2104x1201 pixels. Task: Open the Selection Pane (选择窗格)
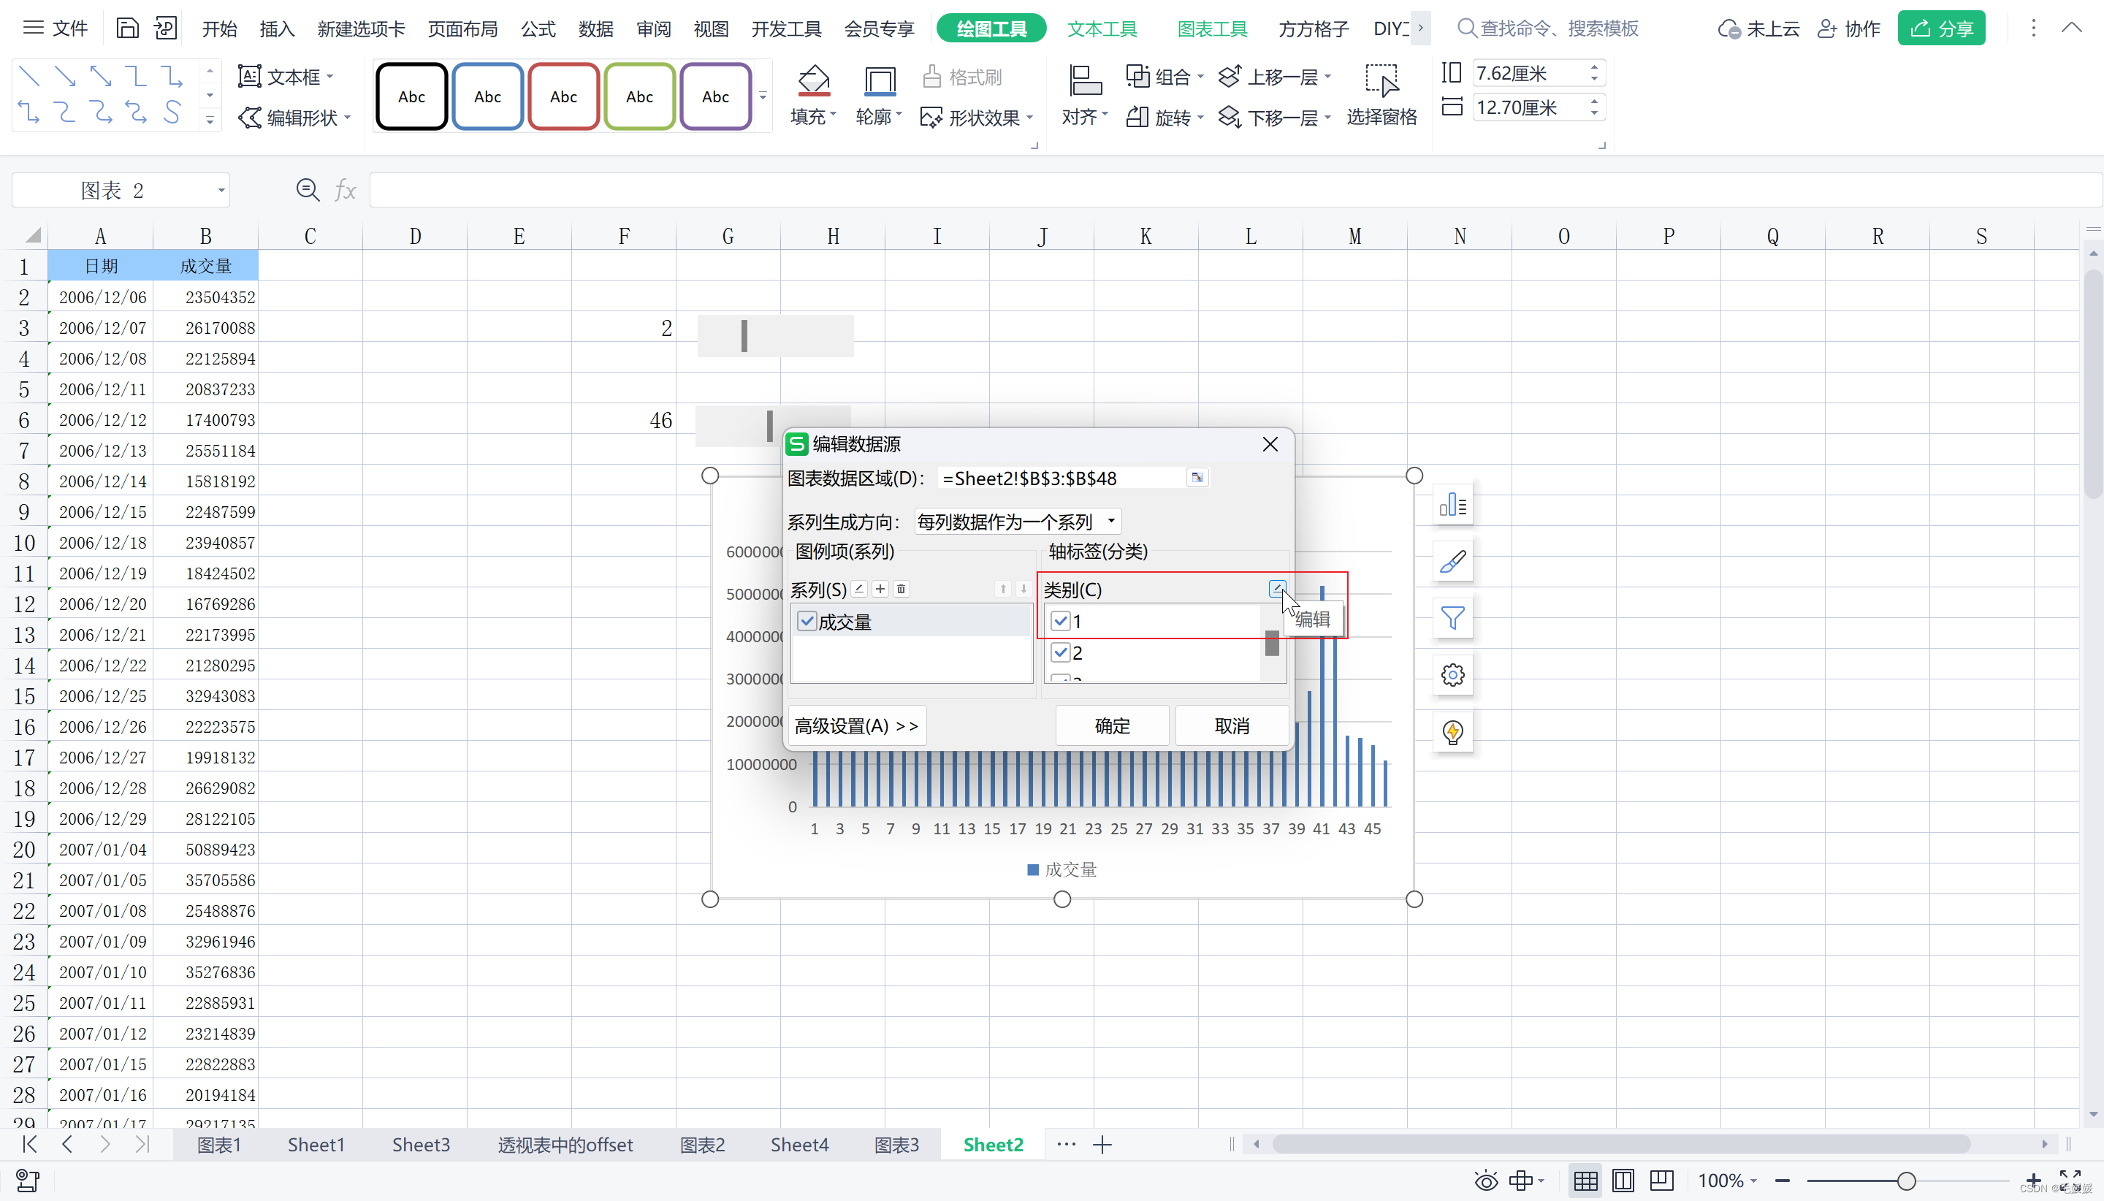coord(1381,95)
